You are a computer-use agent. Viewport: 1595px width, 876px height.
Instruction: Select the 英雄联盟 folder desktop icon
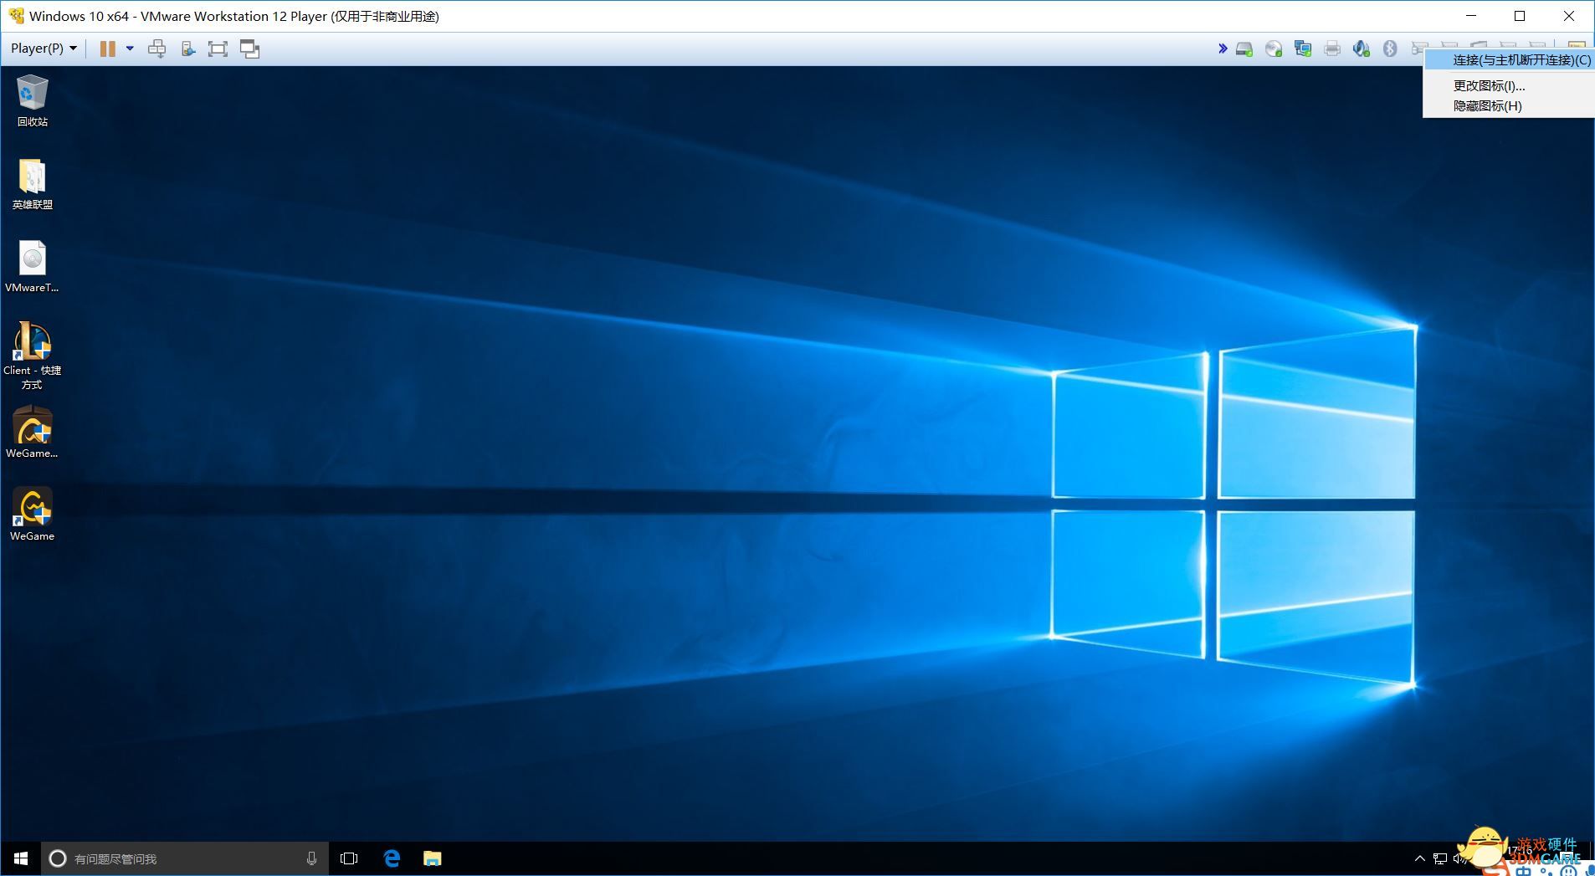click(x=33, y=184)
